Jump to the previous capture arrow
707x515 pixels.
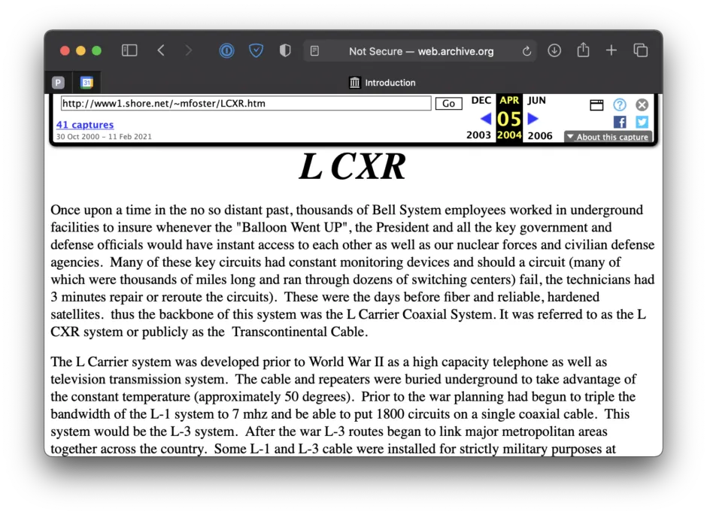click(x=486, y=119)
